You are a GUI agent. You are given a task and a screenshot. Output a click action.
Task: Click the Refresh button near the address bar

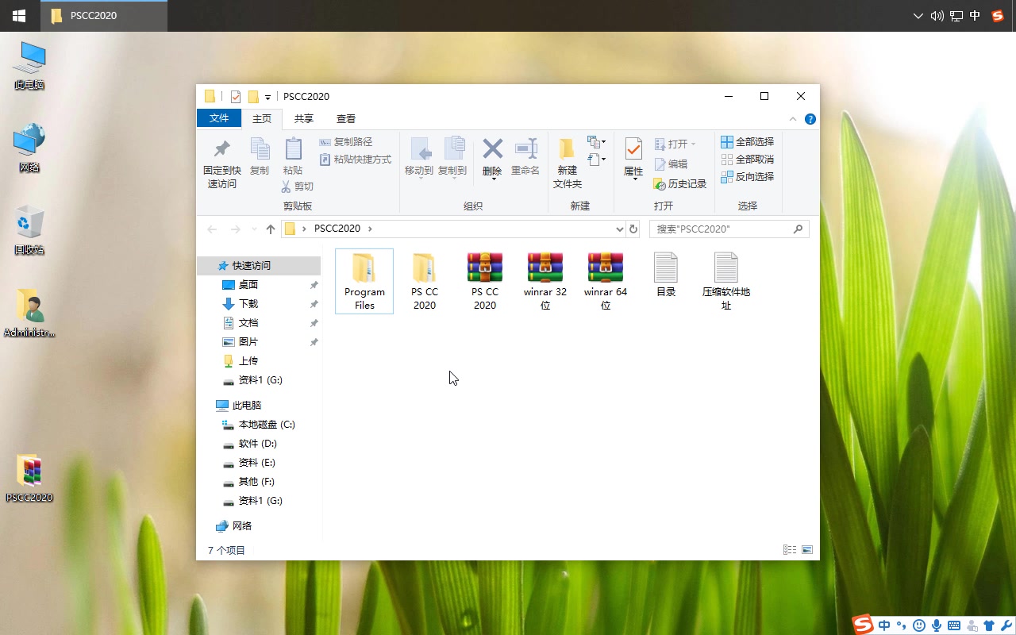[633, 229]
